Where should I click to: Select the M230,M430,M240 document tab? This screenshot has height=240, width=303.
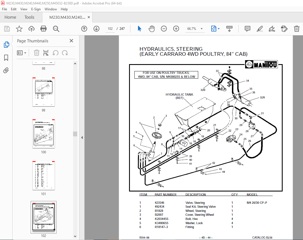67,17
